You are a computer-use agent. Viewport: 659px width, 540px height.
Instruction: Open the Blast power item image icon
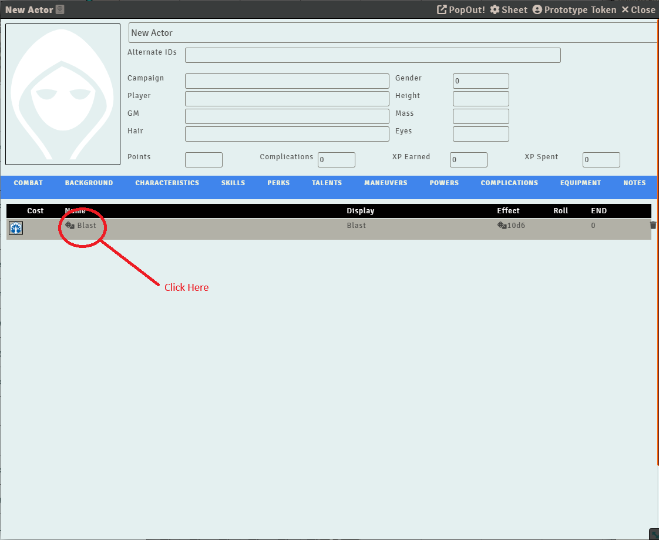(16, 228)
